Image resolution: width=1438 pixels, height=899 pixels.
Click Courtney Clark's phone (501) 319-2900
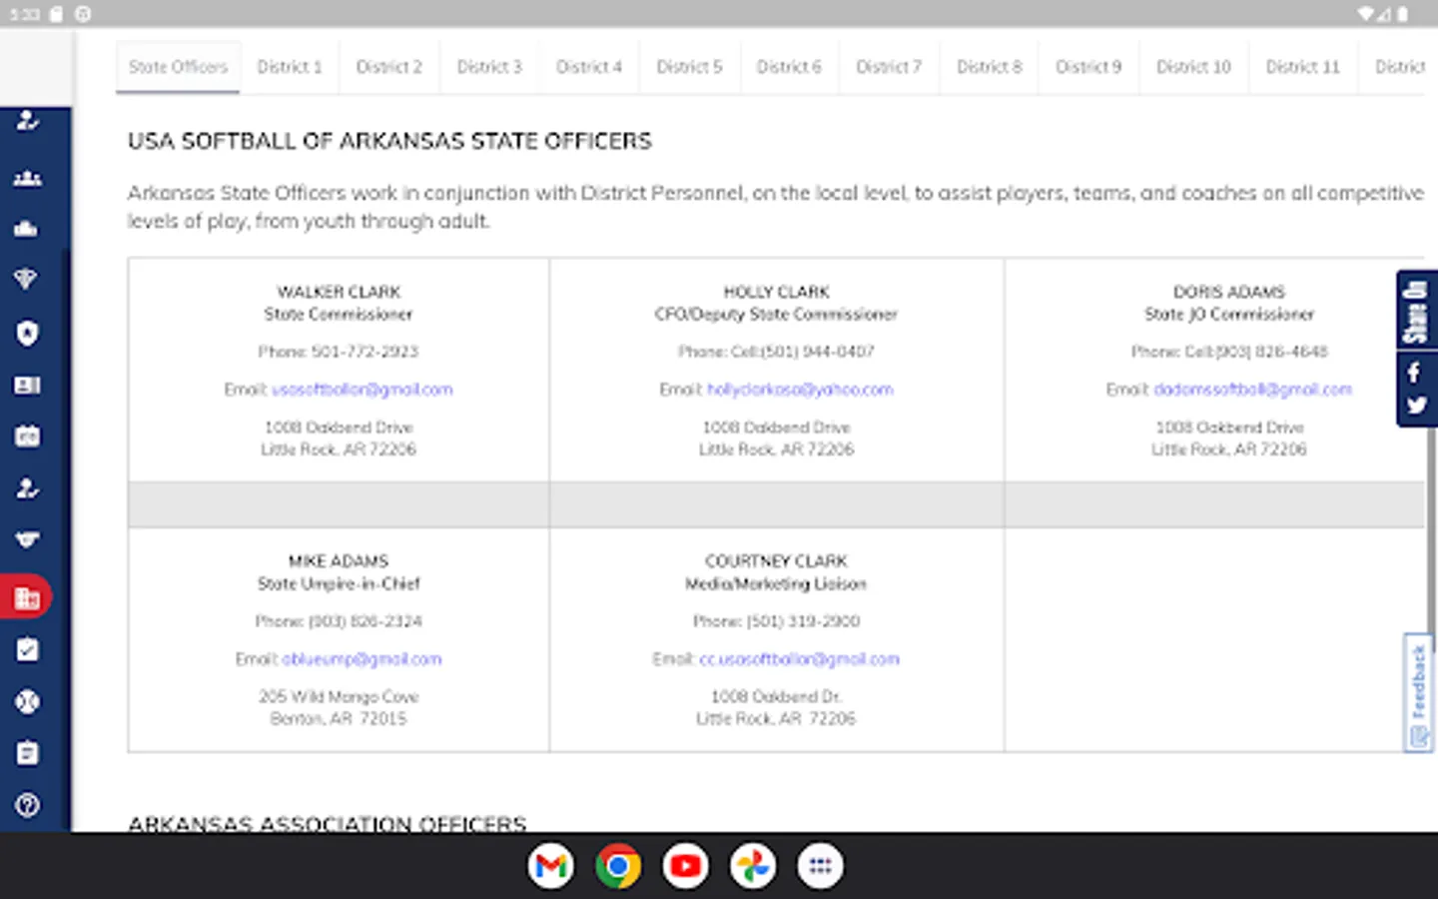tap(803, 621)
